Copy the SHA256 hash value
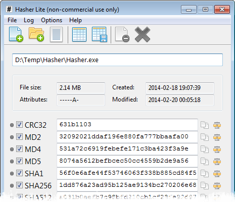Screen dimensions: 235x202 205,186
